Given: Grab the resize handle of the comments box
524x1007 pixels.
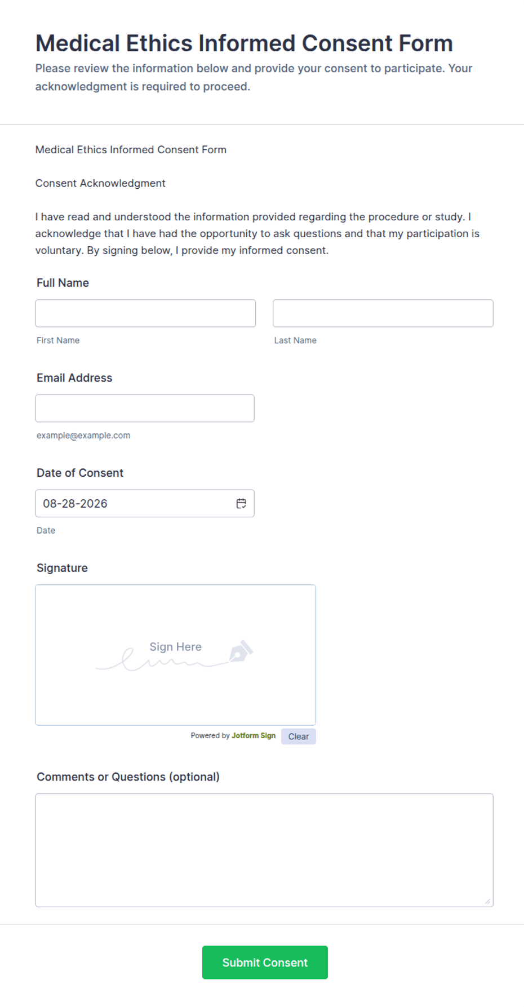Looking at the screenshot, I should 488,902.
